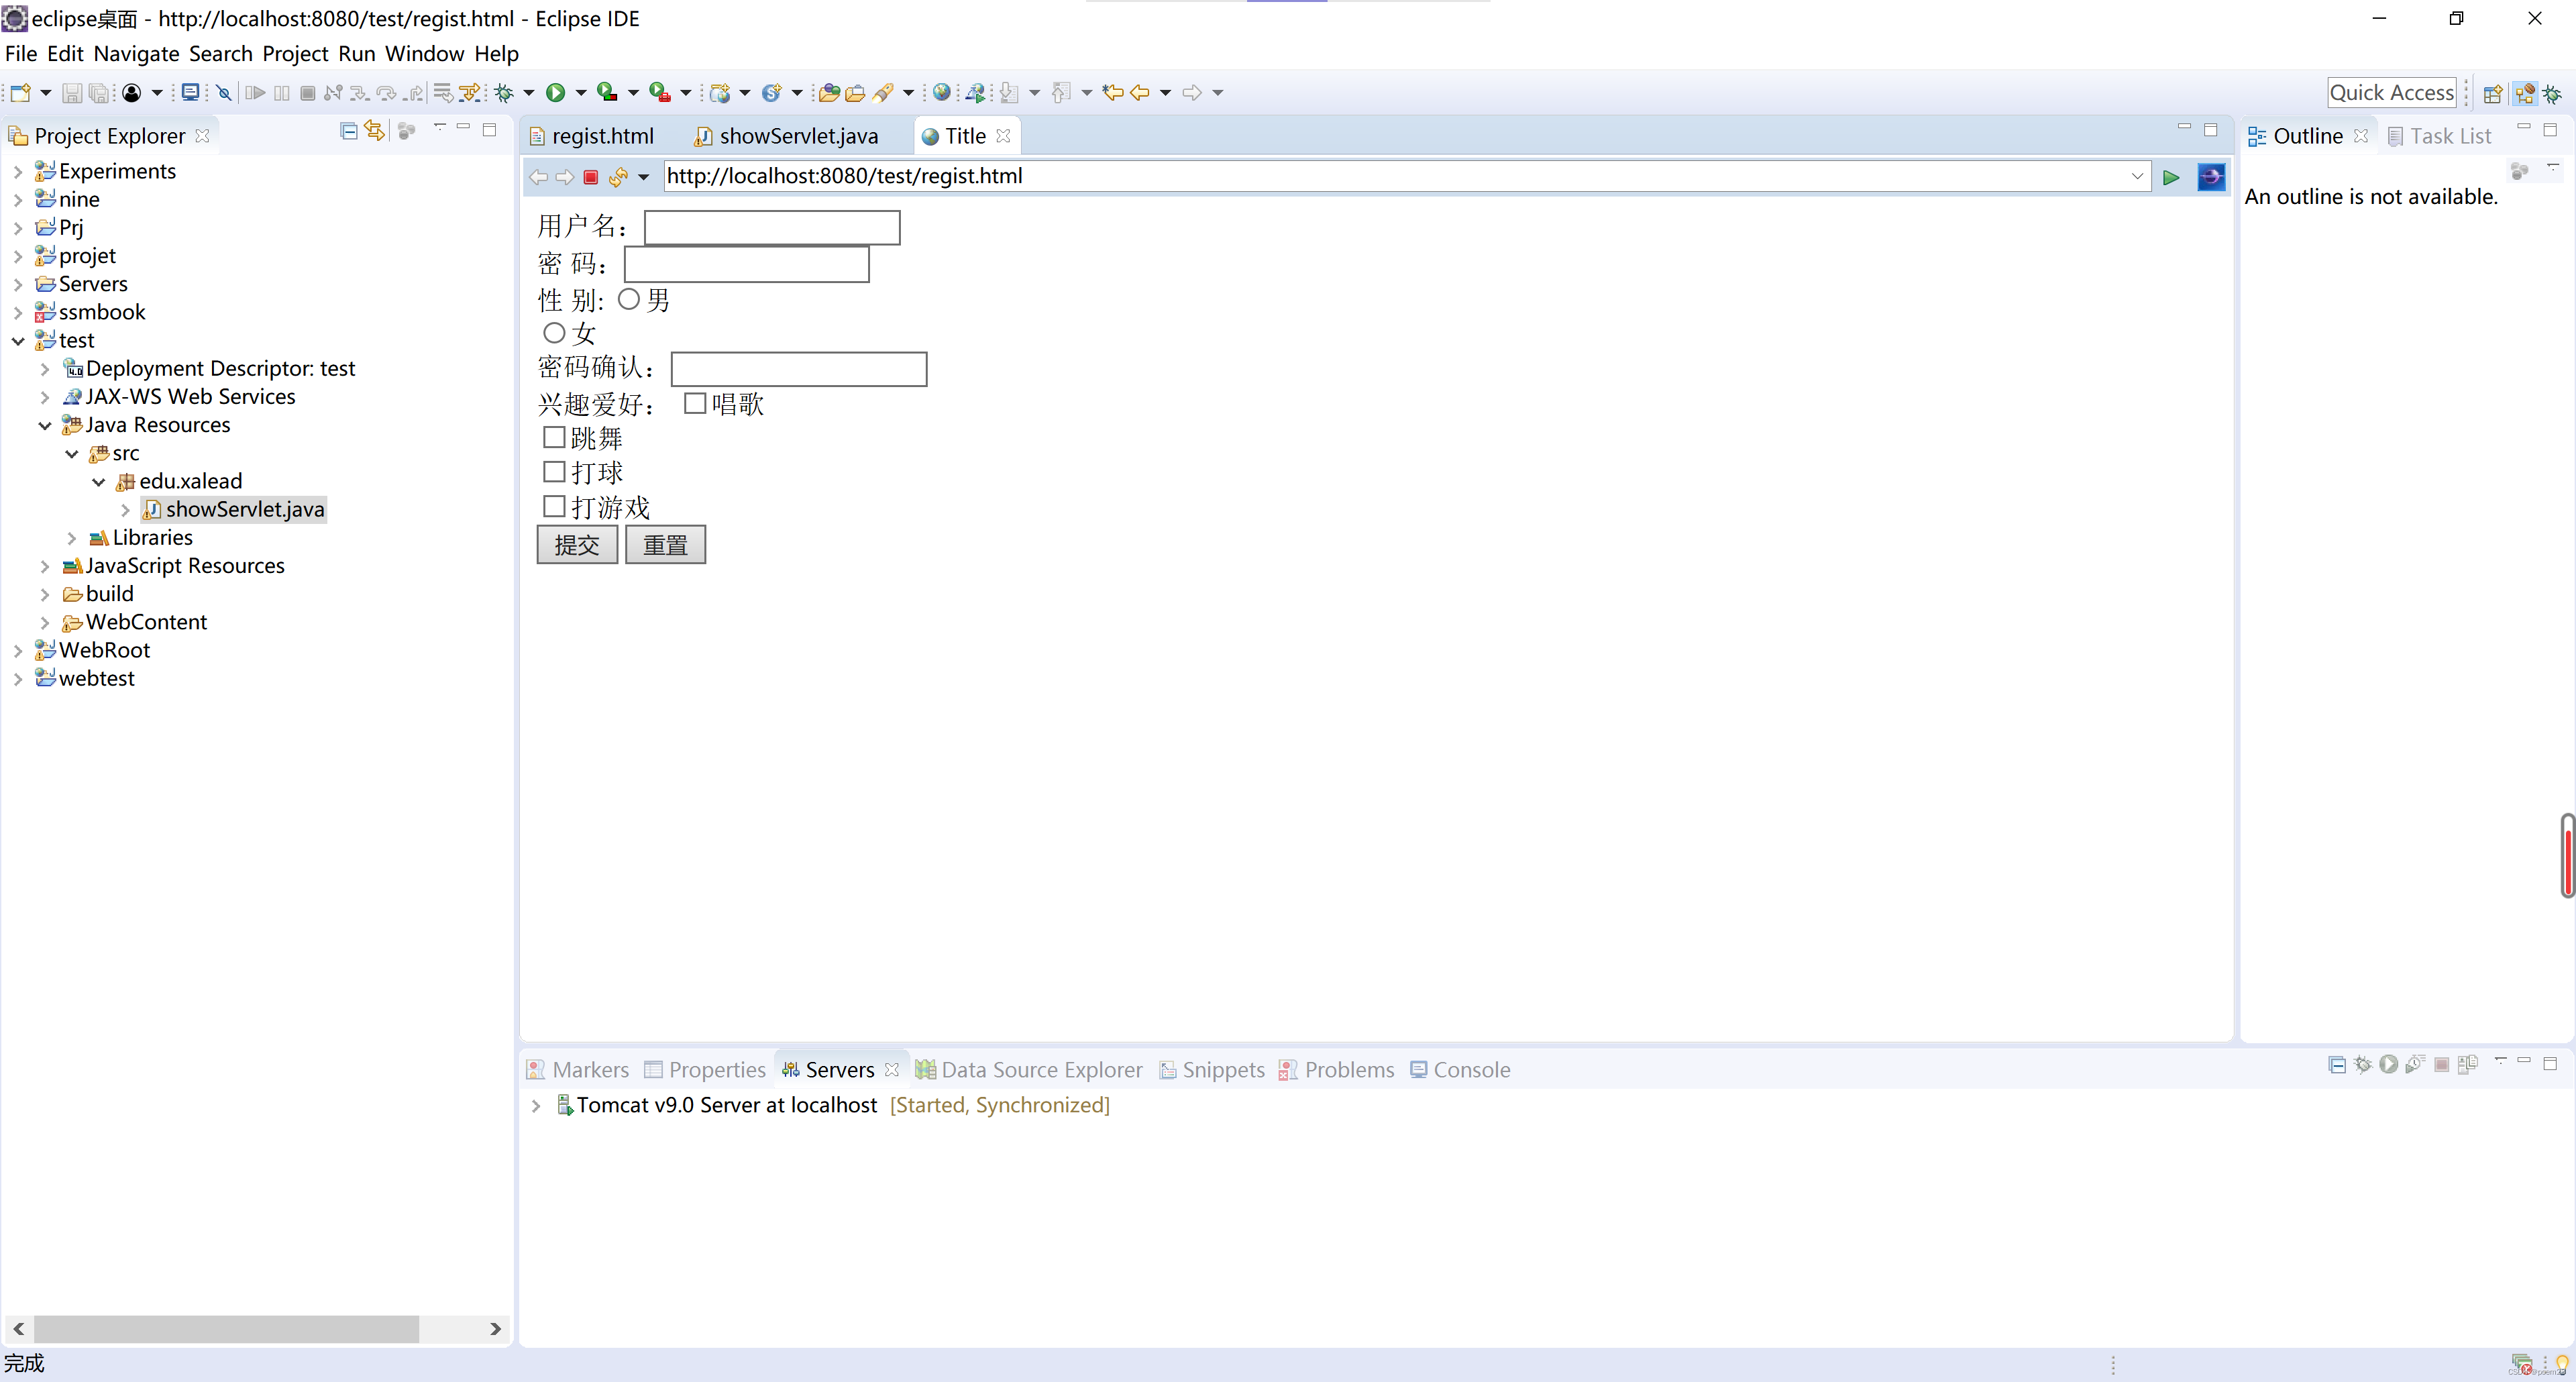Collapse the test project node

click(x=18, y=341)
